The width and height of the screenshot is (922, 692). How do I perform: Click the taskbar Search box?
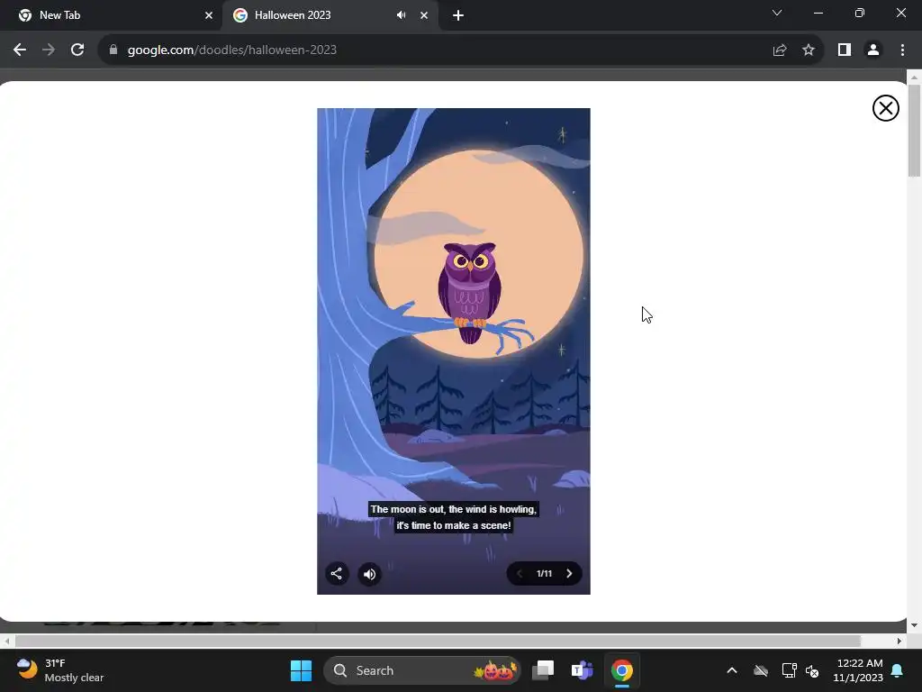pyautogui.click(x=422, y=670)
